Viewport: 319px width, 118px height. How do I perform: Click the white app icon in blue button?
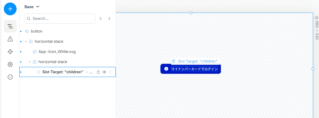166,69
